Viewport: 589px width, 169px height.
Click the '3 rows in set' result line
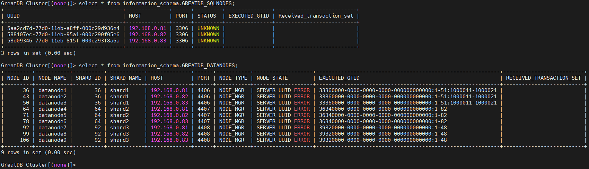pos(38,53)
